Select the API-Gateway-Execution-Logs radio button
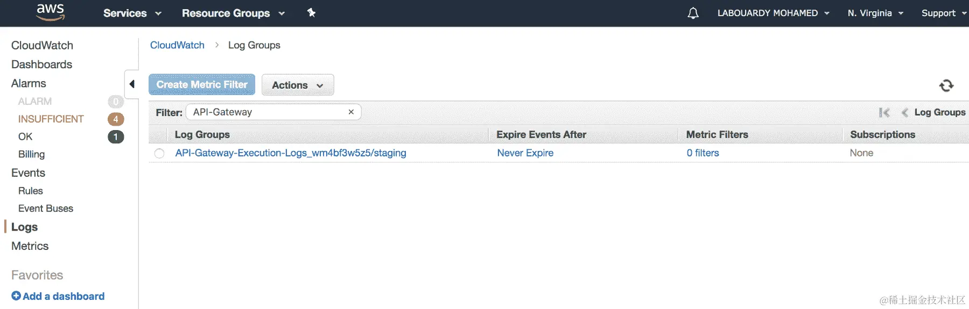Image resolution: width=969 pixels, height=309 pixels. click(159, 153)
